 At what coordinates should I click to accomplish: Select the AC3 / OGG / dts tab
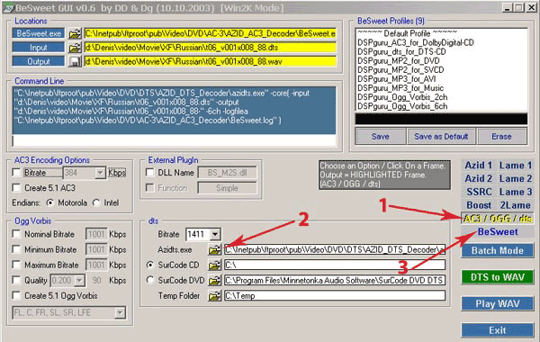point(498,219)
